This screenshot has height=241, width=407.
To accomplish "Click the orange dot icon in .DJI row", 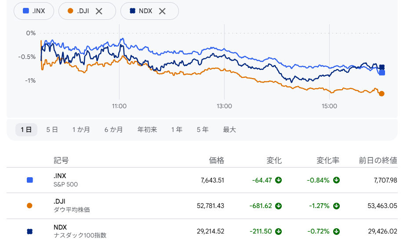I will point(29,206).
